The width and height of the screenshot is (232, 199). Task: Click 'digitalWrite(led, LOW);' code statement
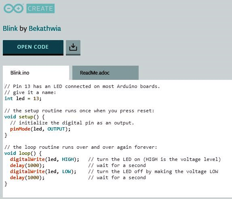pos(43,171)
